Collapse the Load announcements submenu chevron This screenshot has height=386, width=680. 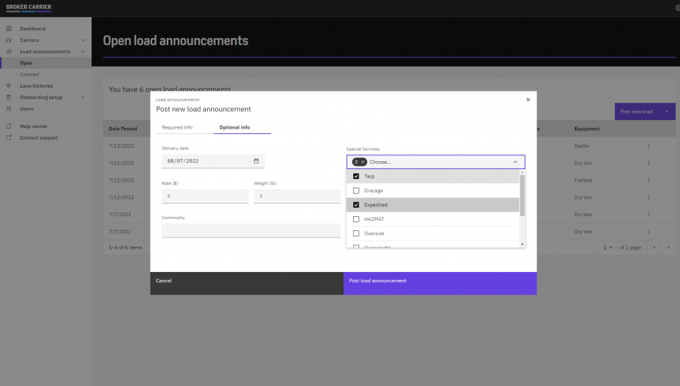[x=83, y=52]
